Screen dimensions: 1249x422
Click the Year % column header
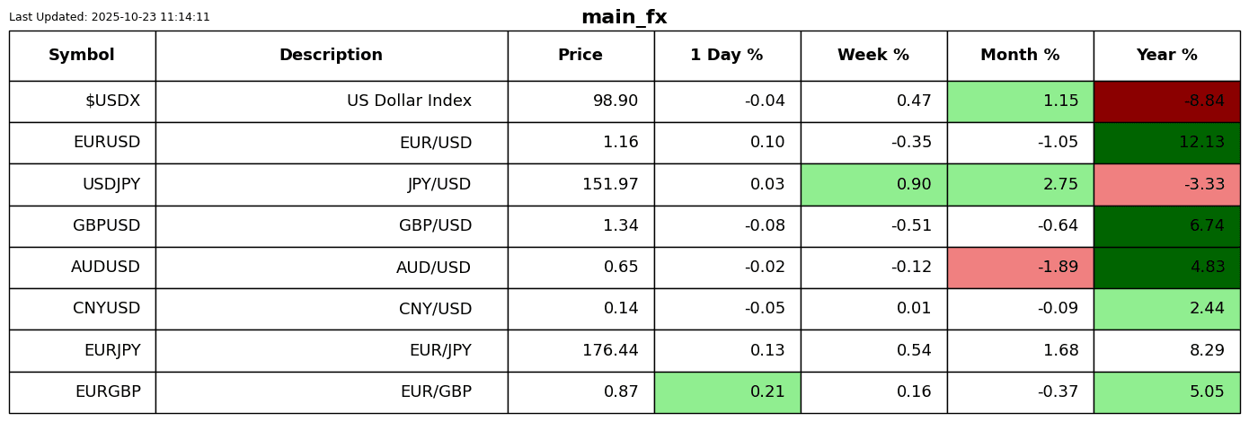tap(1166, 56)
